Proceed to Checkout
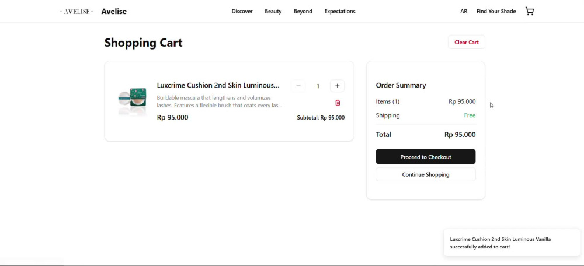Viewport: 584px width, 266px height. tap(425, 156)
